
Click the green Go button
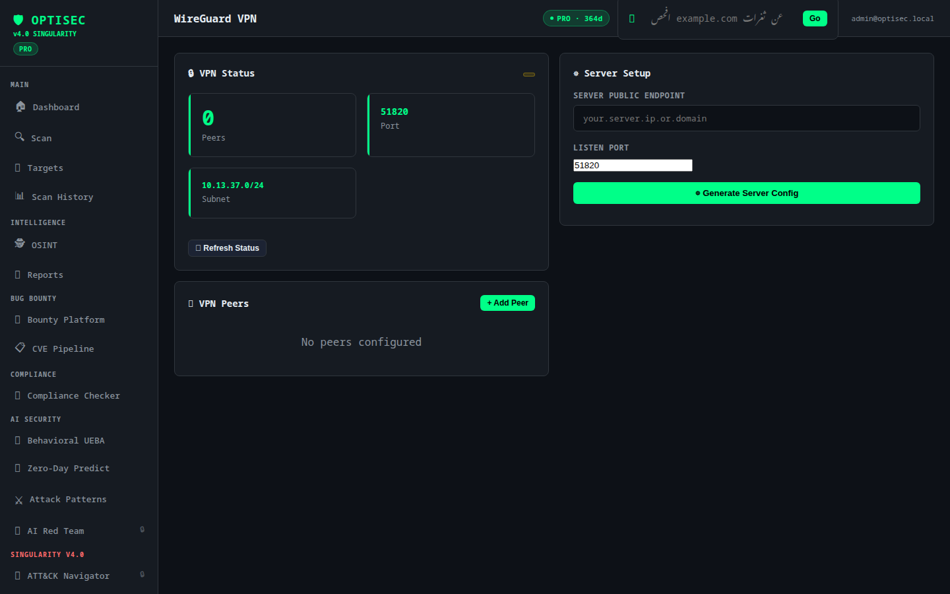tap(815, 18)
